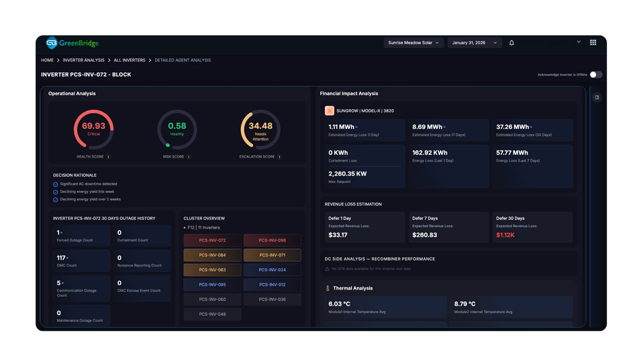Click the 34.48 Needs Attention gauge
This screenshot has width=632, height=356.
click(260, 129)
